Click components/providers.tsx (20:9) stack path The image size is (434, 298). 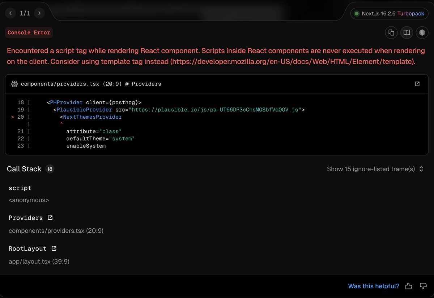(x=56, y=231)
